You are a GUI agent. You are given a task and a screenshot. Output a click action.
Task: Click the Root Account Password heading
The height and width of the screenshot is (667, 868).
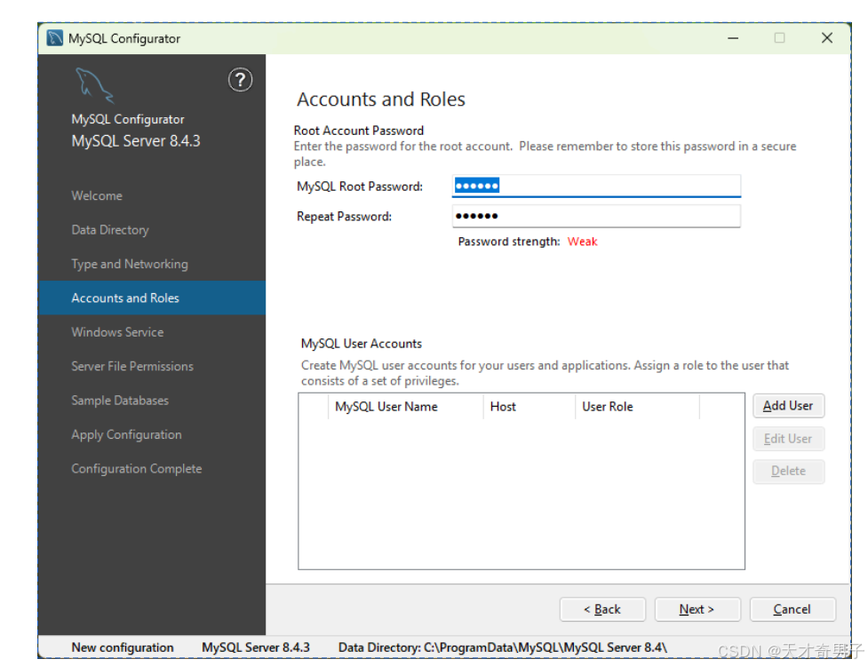tap(359, 131)
